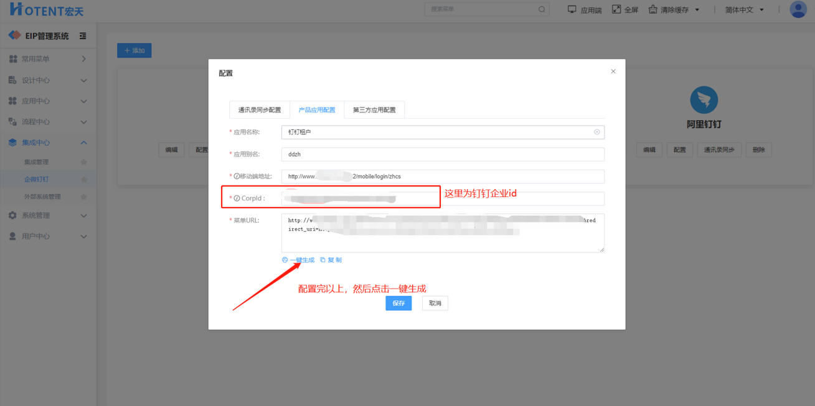Click into the 移动端地址 input field
This screenshot has width=815, height=406.
pos(443,177)
